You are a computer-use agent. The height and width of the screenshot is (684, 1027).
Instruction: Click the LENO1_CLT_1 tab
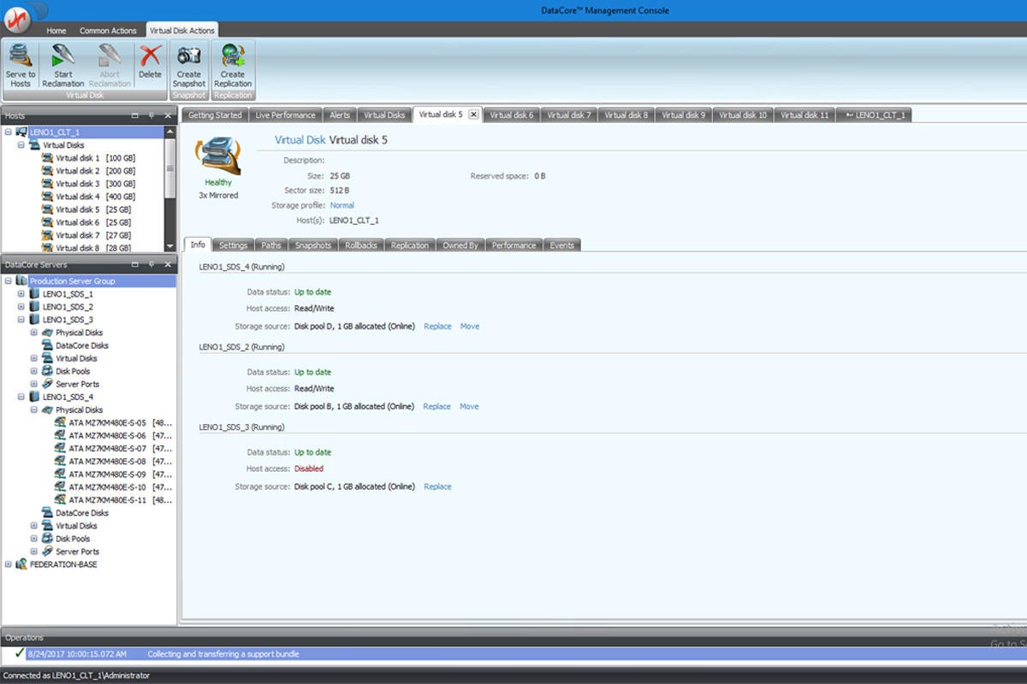pyautogui.click(x=875, y=115)
